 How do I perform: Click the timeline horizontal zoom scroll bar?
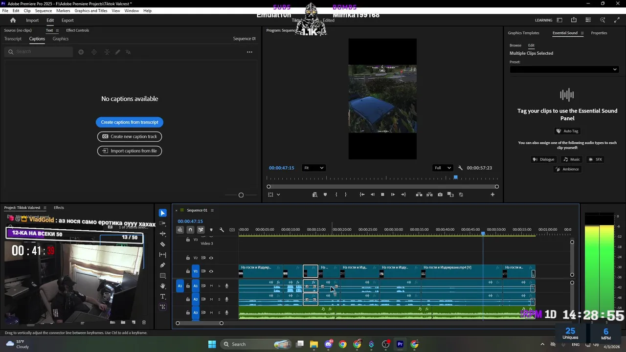point(200,323)
